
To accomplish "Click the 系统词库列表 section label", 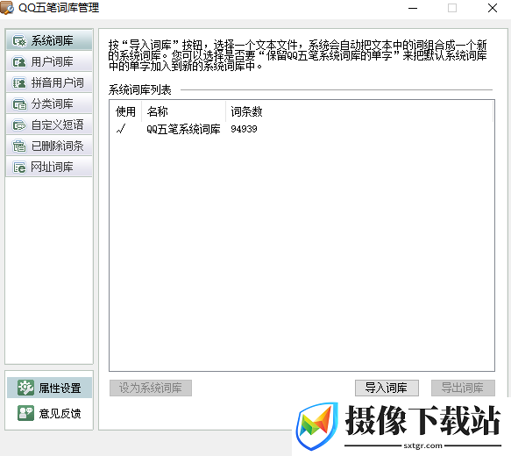I will click(140, 89).
